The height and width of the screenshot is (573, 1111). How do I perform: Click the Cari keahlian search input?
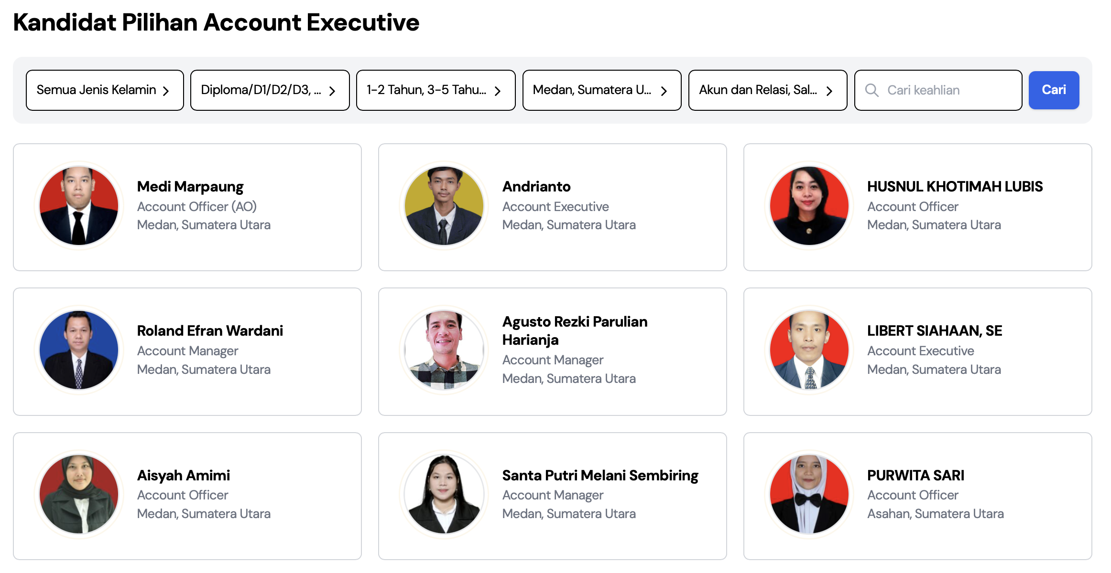(x=938, y=90)
